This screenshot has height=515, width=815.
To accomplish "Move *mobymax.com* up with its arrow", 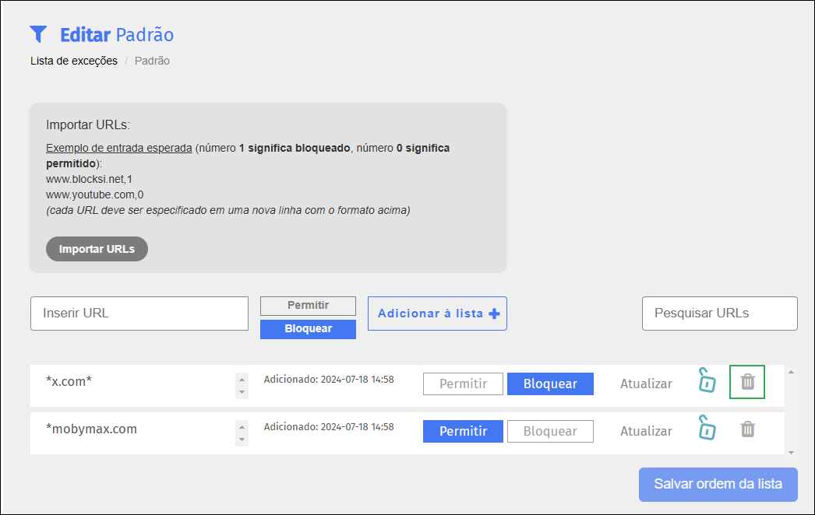I will click(242, 427).
